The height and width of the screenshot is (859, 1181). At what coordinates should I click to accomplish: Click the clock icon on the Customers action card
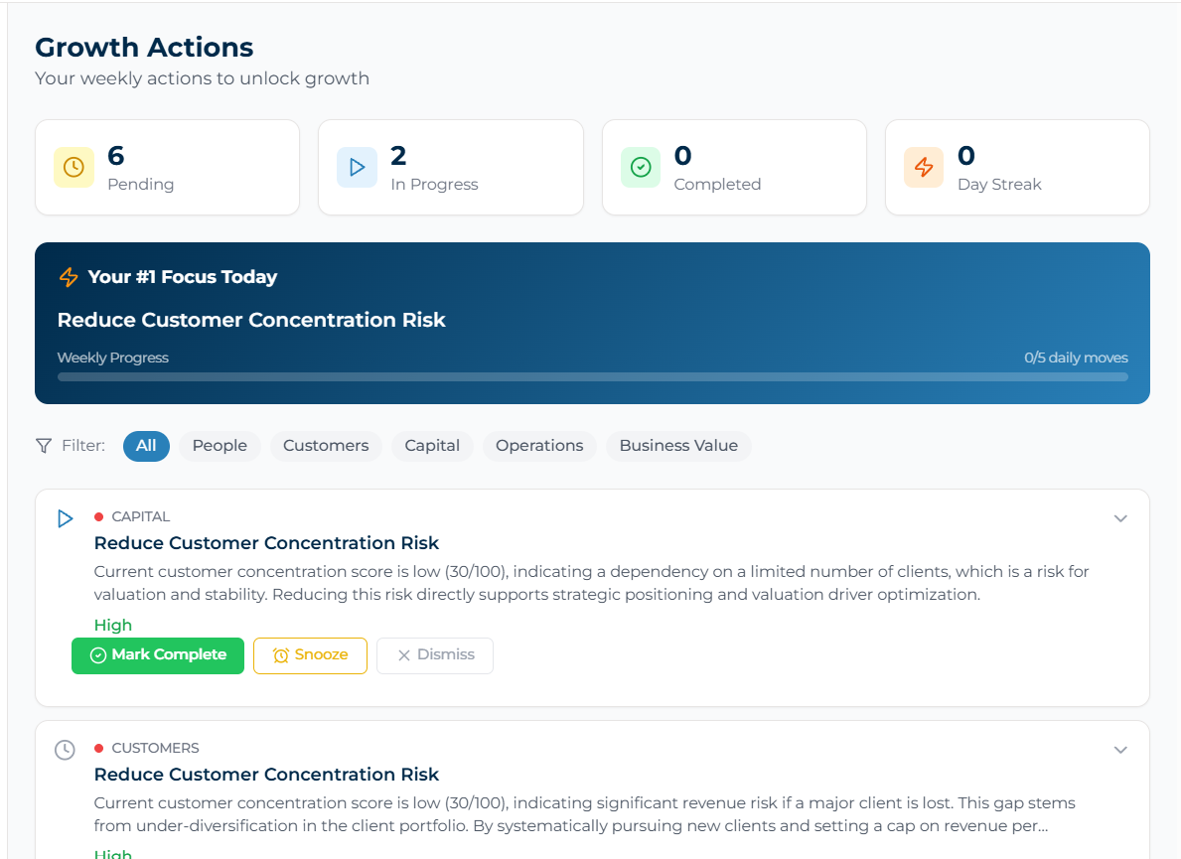coord(65,750)
